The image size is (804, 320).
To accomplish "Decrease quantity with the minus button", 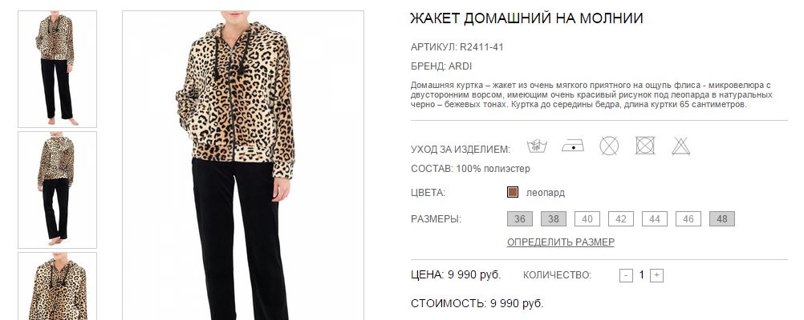I will click(626, 275).
